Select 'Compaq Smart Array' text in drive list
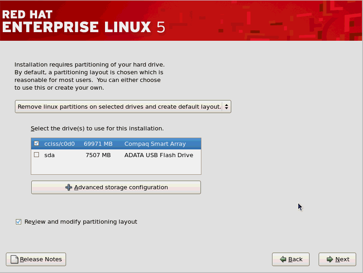 pyautogui.click(x=155, y=144)
